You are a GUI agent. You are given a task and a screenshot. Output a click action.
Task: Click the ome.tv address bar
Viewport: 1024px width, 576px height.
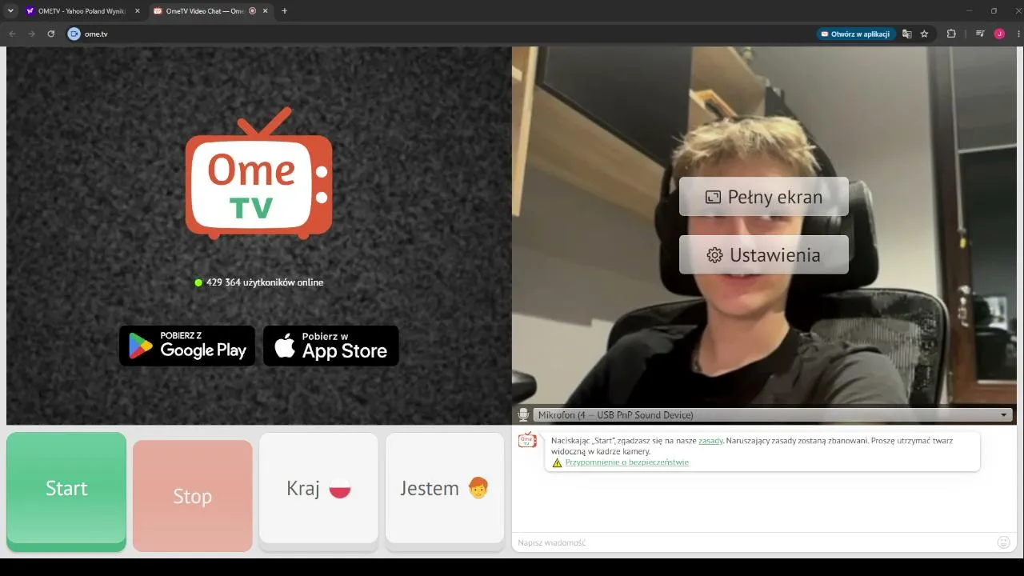point(448,34)
